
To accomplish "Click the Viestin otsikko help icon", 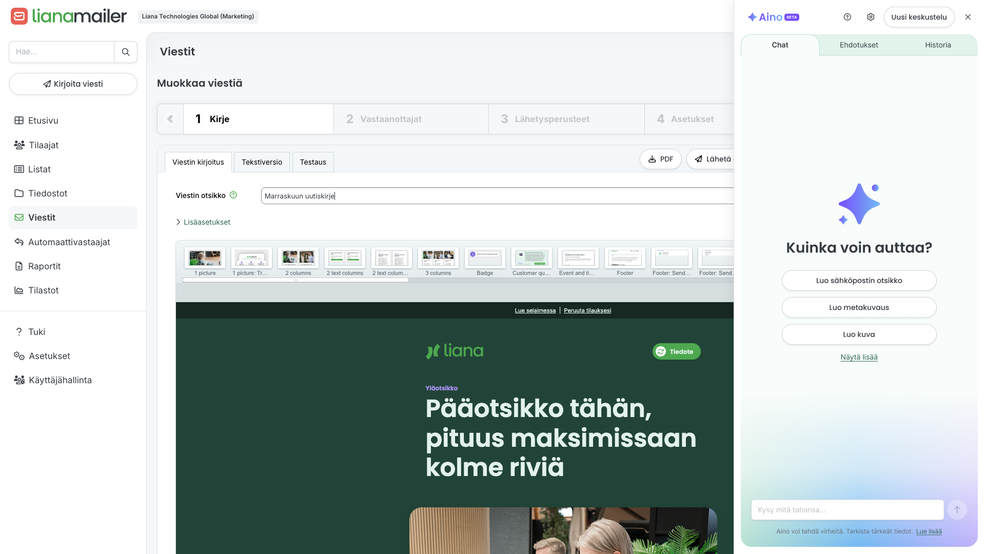I will tap(233, 195).
